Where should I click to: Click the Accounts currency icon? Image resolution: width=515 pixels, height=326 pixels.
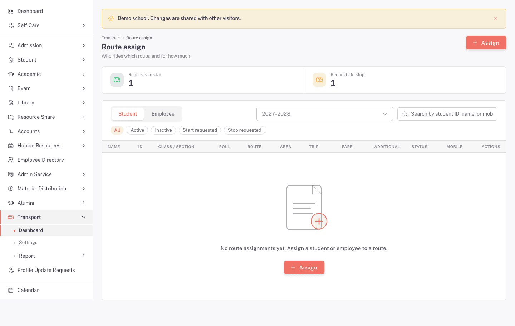11,131
